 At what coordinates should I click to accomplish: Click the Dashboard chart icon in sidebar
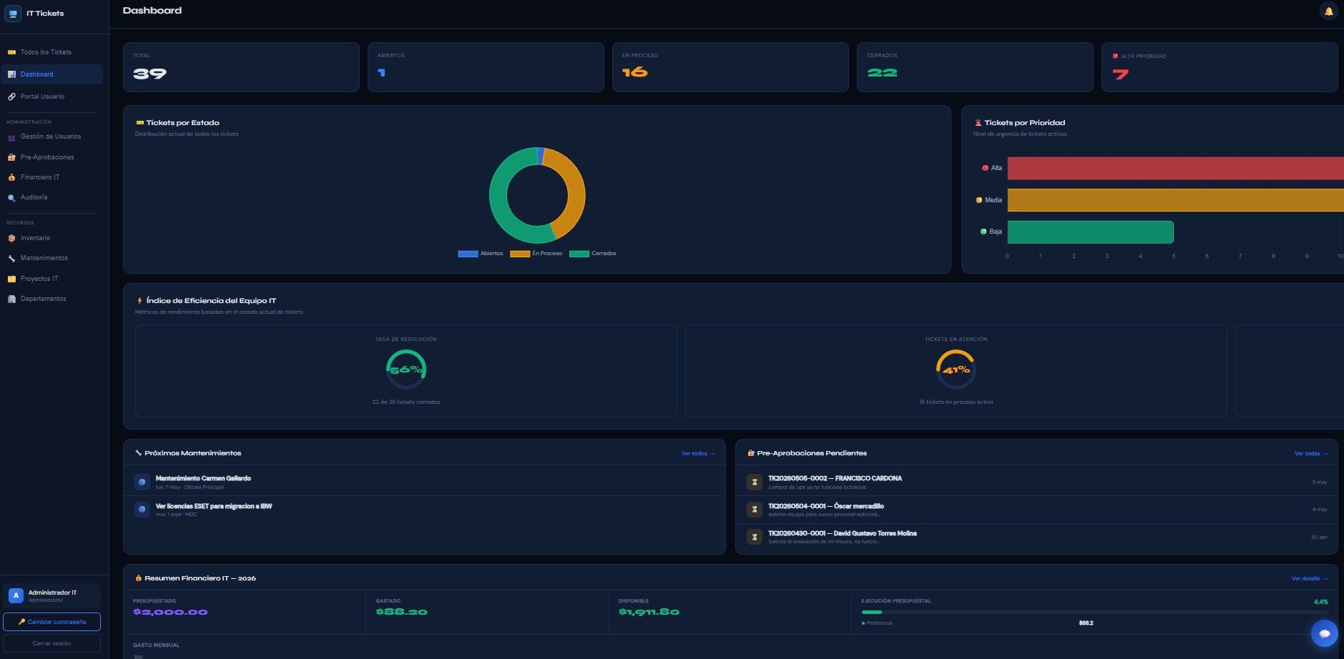11,74
